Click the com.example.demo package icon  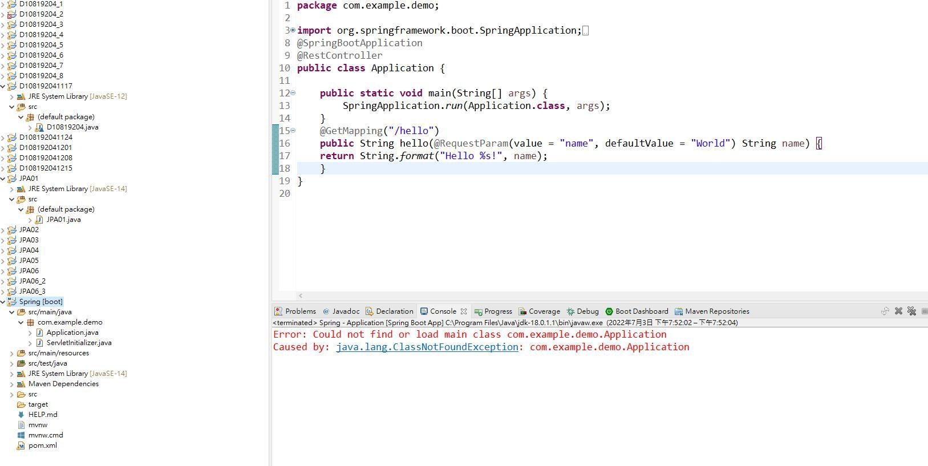pyautogui.click(x=30, y=322)
